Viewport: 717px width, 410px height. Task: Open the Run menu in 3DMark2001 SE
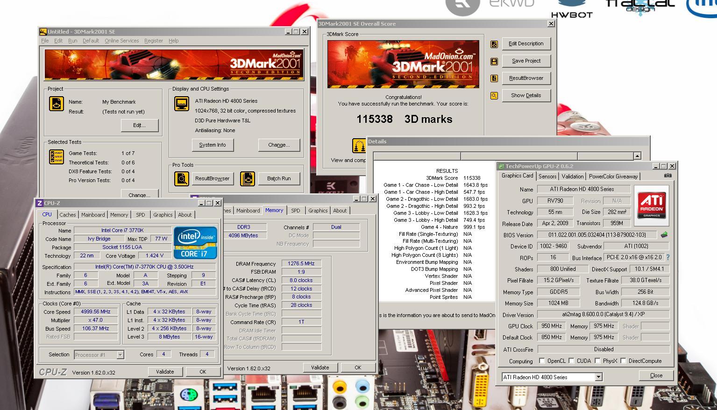[x=72, y=41]
